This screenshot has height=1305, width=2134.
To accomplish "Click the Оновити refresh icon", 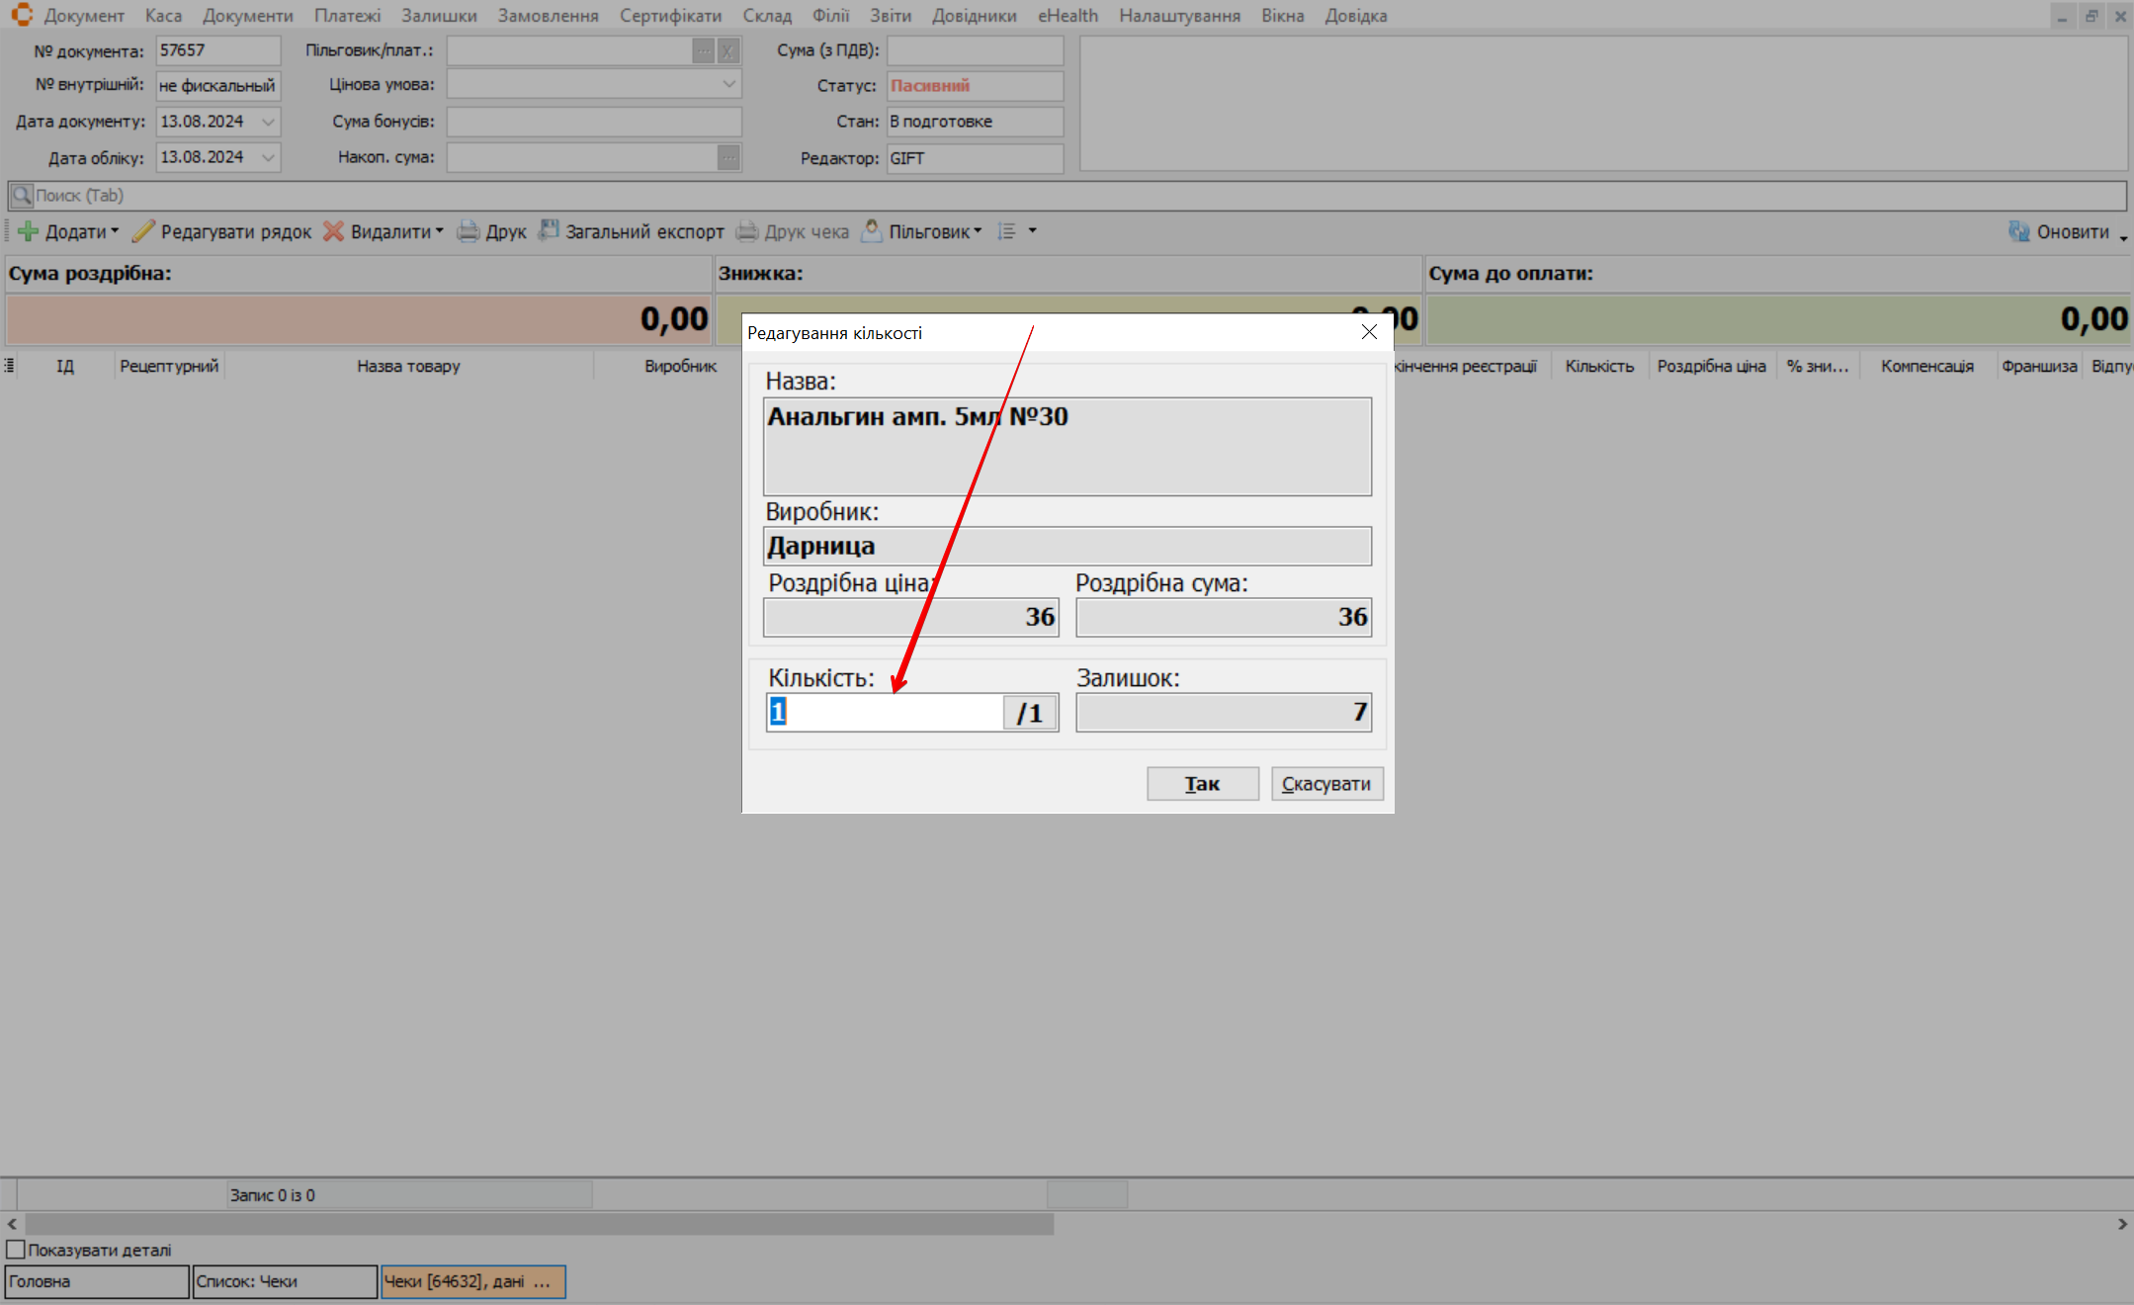I will point(2018,231).
